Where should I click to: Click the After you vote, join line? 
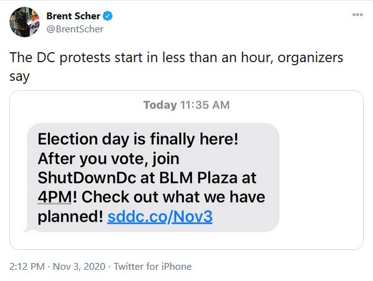click(x=109, y=159)
